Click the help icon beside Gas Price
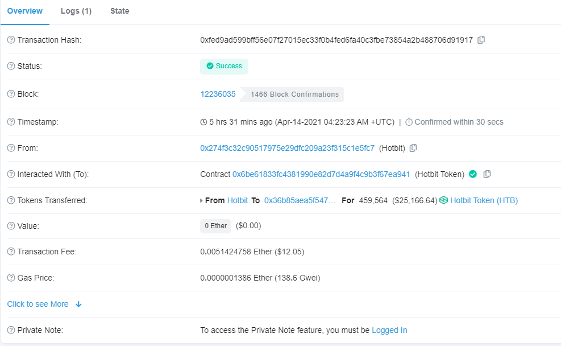 tap(11, 278)
